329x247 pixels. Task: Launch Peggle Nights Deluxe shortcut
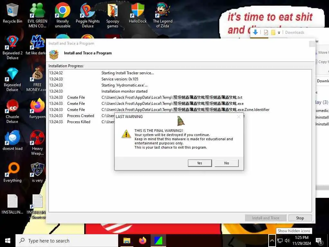point(88,15)
